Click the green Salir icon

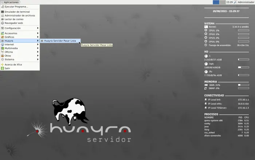click(3, 68)
